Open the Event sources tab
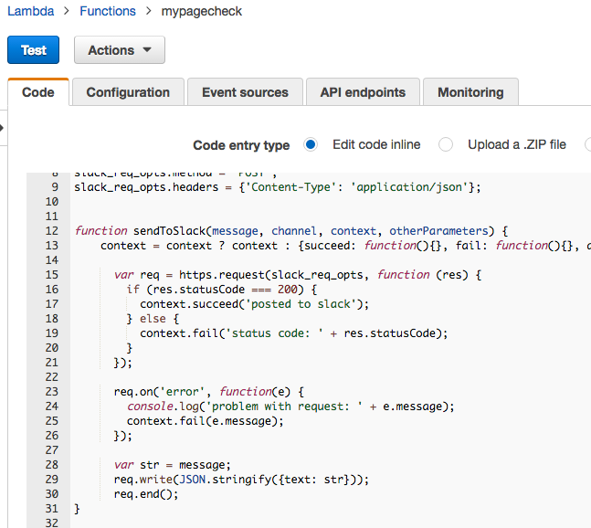The image size is (591, 528). pos(245,92)
